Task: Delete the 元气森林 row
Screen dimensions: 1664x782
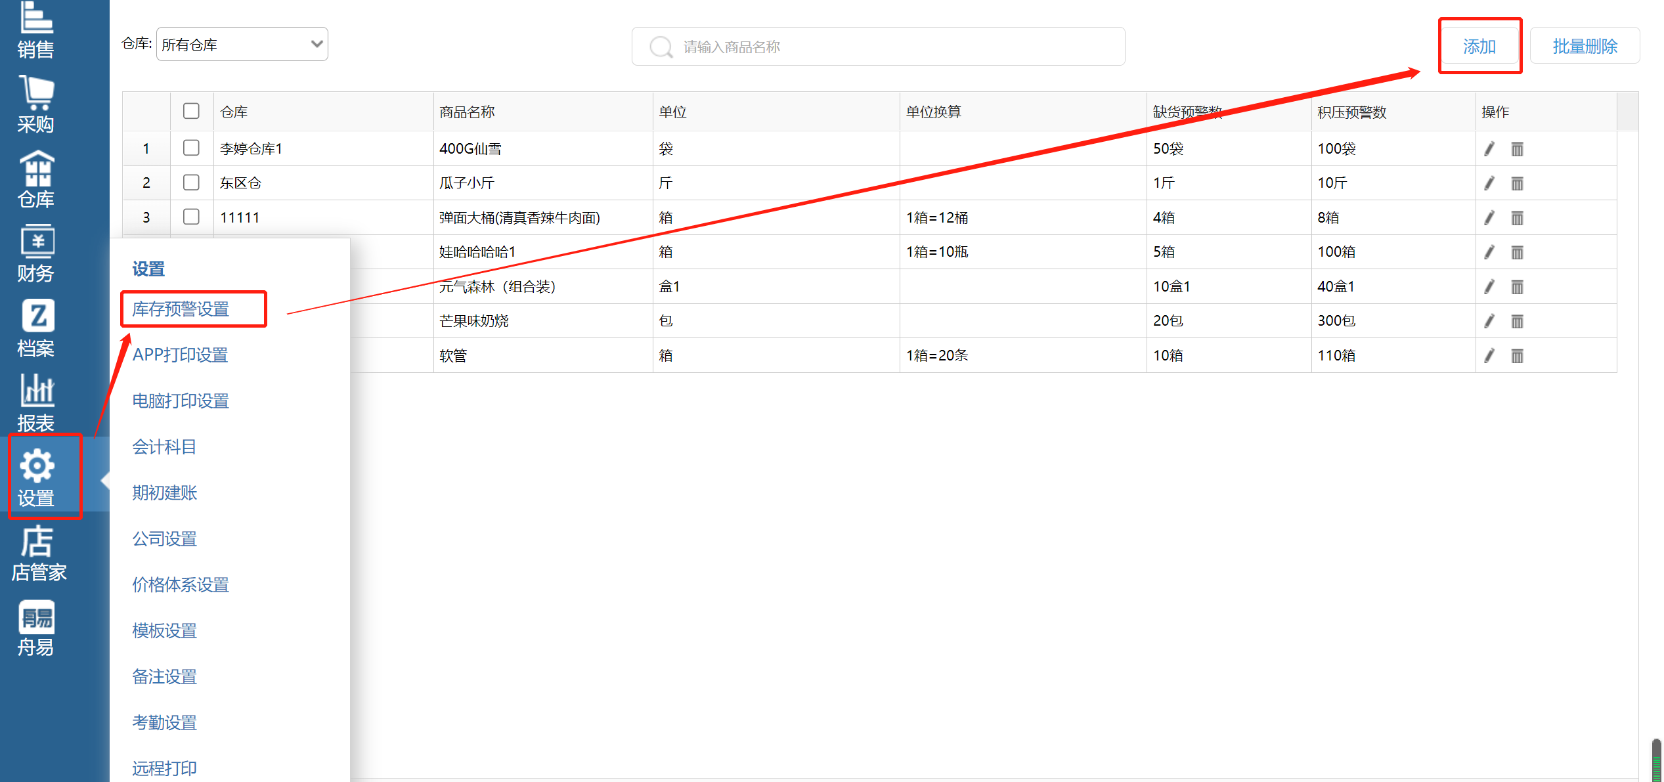Action: point(1517,287)
